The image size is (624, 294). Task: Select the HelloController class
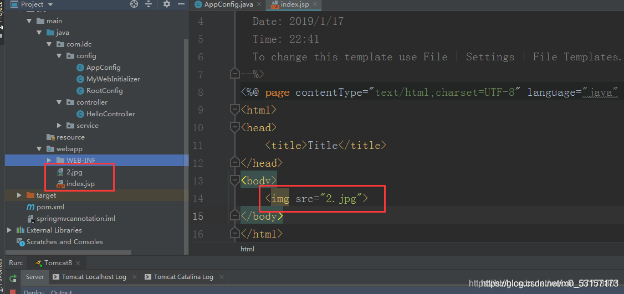pos(111,114)
